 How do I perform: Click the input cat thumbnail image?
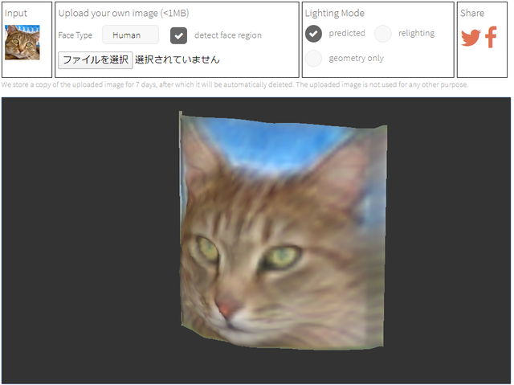pos(22,43)
